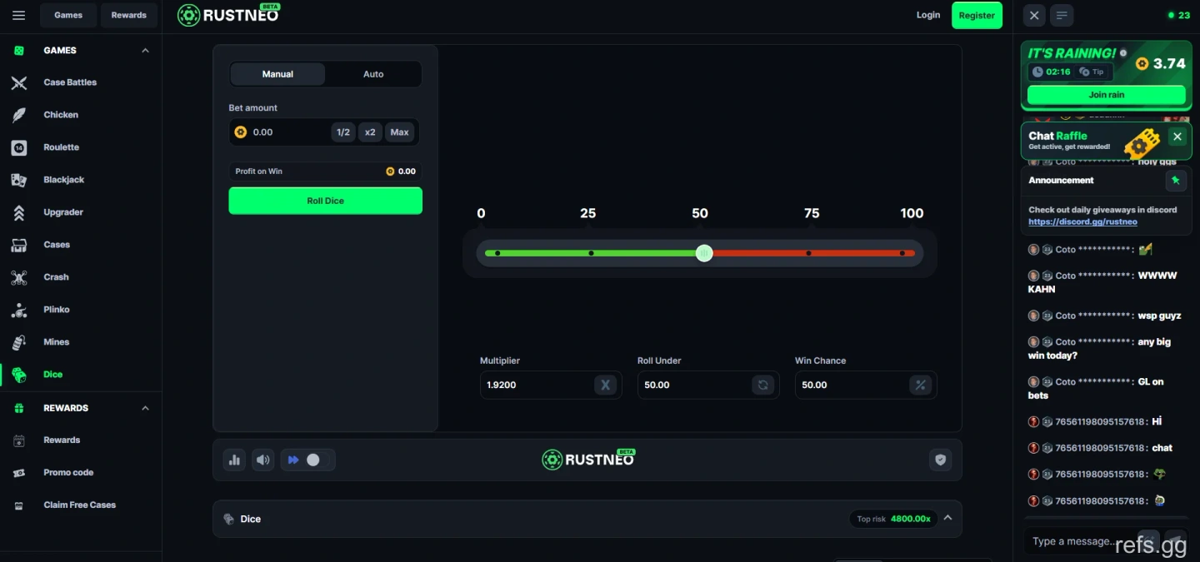Open the Cases page
Viewport: 1200px width, 562px height.
(x=57, y=245)
